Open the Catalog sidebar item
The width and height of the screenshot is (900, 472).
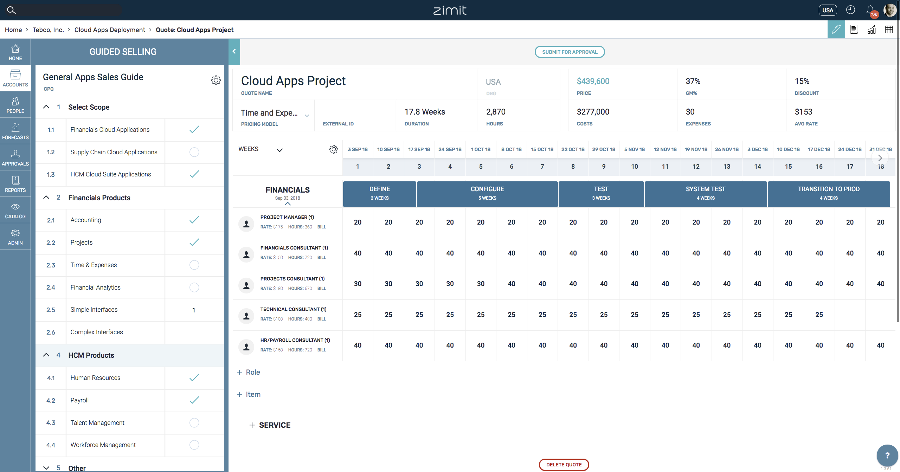15,210
